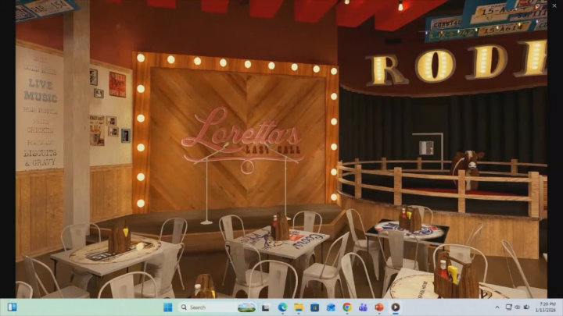Open the clock and date panel

point(546,307)
